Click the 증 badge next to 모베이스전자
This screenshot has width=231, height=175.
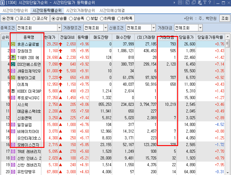[13, 145]
